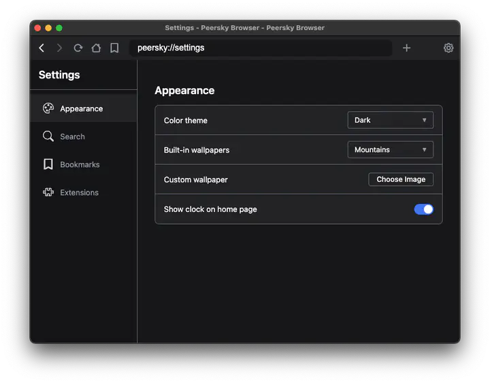Screen dimensions: 490x383
Task: Click the Peersky Browser window title
Action: 244,28
